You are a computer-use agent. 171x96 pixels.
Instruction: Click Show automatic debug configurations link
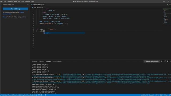pos(4,17)
